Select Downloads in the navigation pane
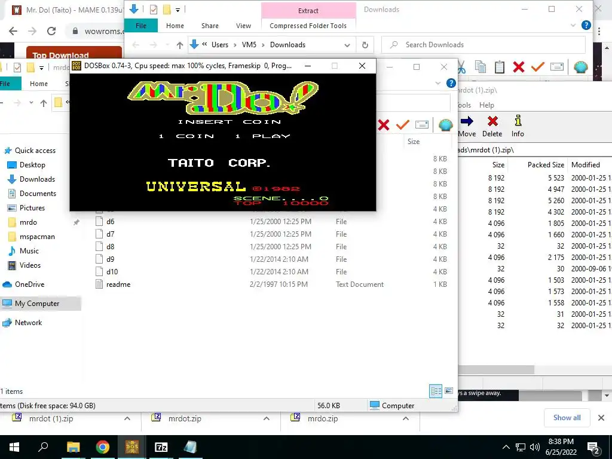Image resolution: width=612 pixels, height=459 pixels. [37, 179]
